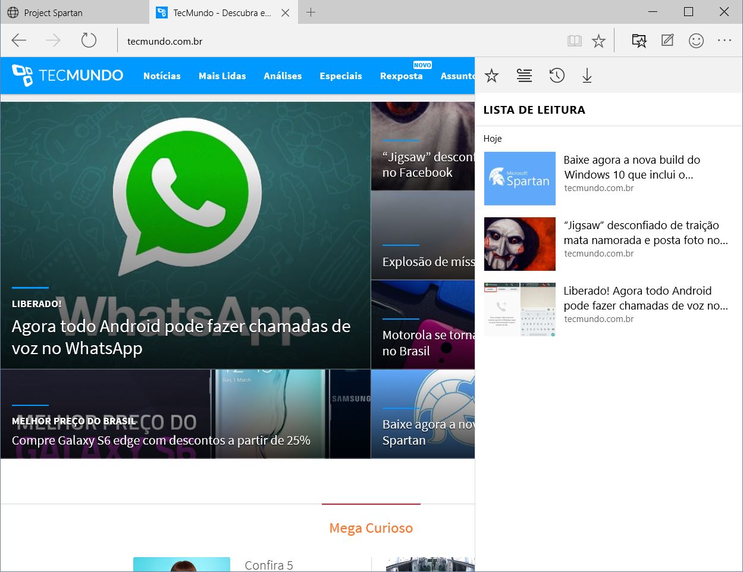The image size is (743, 572).
Task: Open the Rexposta section
Action: click(402, 76)
